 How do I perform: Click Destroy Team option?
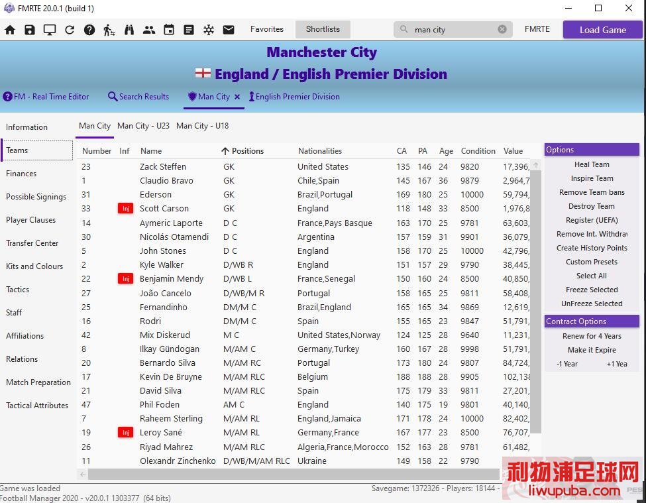coord(592,206)
